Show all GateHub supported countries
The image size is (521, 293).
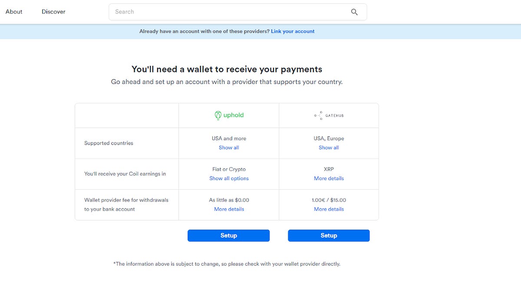pos(329,148)
